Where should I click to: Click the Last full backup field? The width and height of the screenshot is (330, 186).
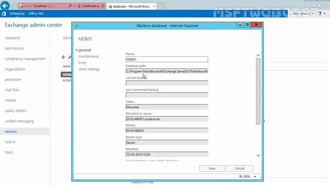[167, 83]
